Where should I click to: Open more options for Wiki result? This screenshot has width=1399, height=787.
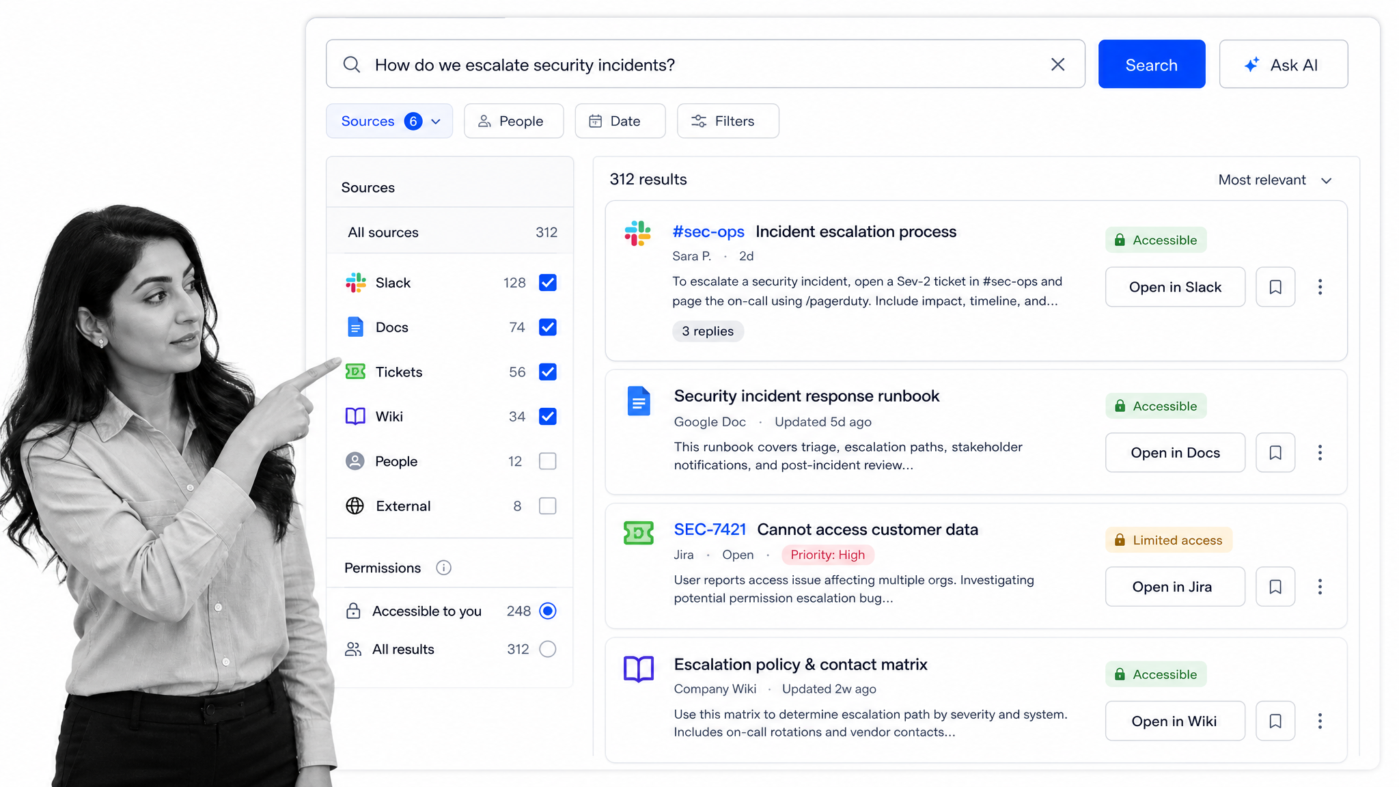click(x=1320, y=721)
